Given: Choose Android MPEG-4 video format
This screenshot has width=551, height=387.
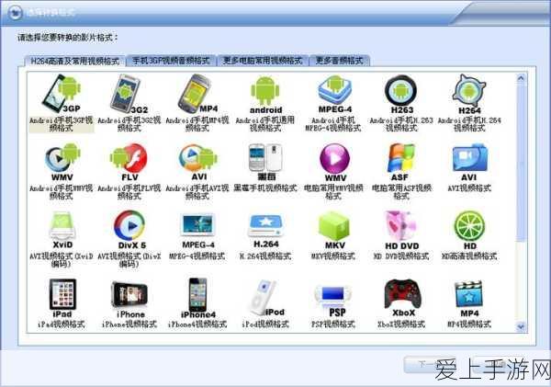Looking at the screenshot, I should (x=334, y=94).
